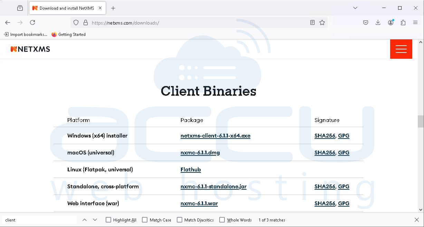Open Firefox View tab overview icon
The image size is (424, 227).
[20, 8]
